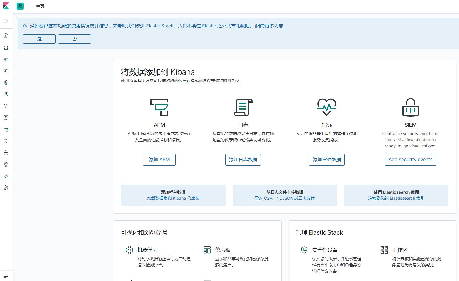Click the 添加日志数据 button
The height and width of the screenshot is (281, 459).
243,160
